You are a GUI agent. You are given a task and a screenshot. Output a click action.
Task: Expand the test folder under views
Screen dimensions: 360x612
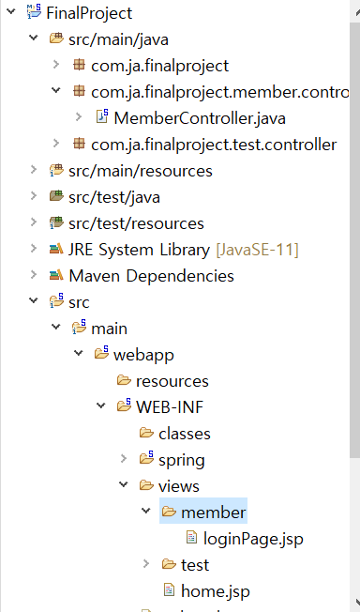(146, 564)
